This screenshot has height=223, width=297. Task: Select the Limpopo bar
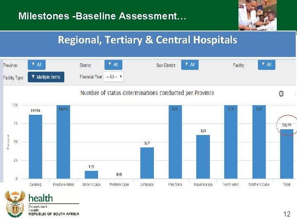coord(147,163)
